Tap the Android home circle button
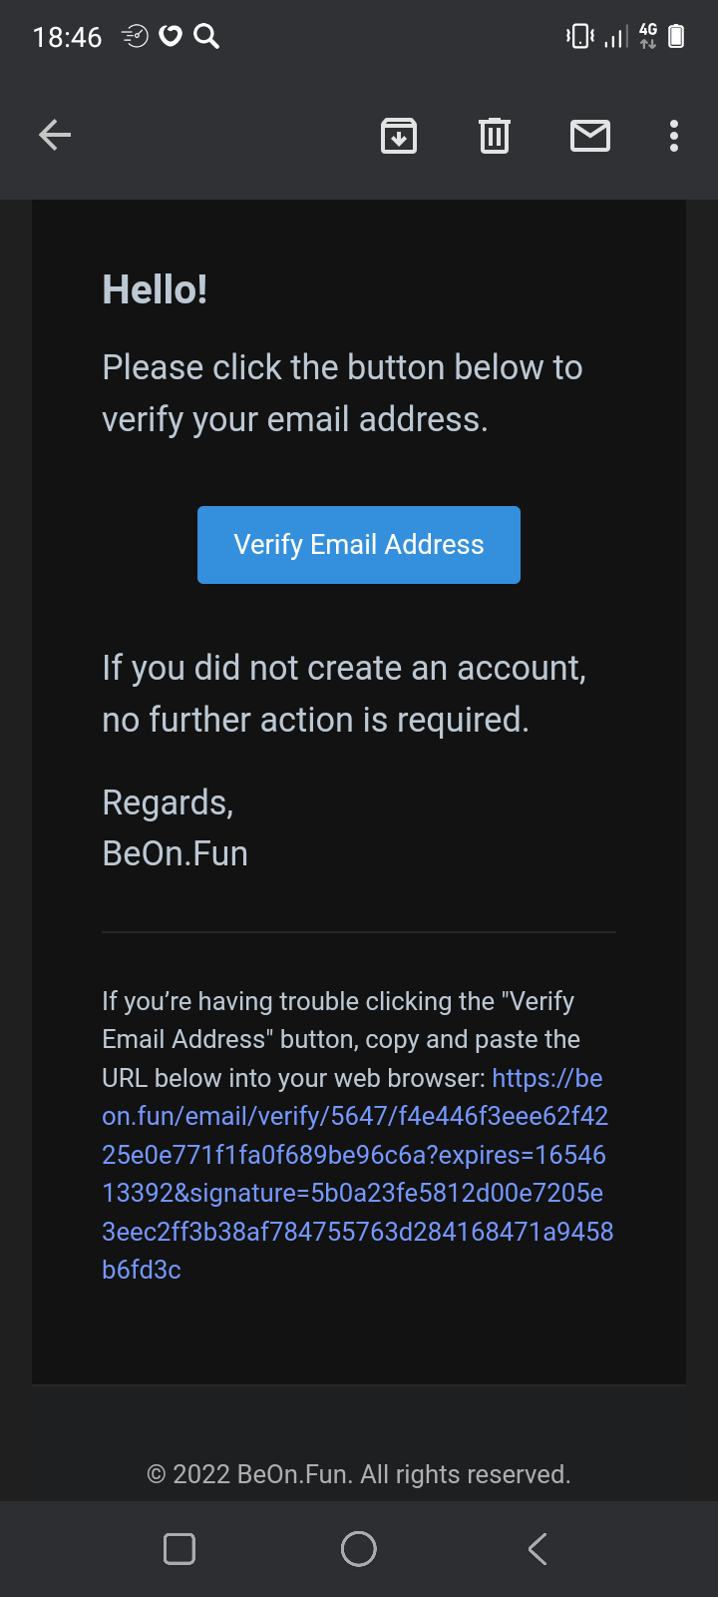Screen dimensions: 718x1597 pyautogui.click(x=359, y=1549)
